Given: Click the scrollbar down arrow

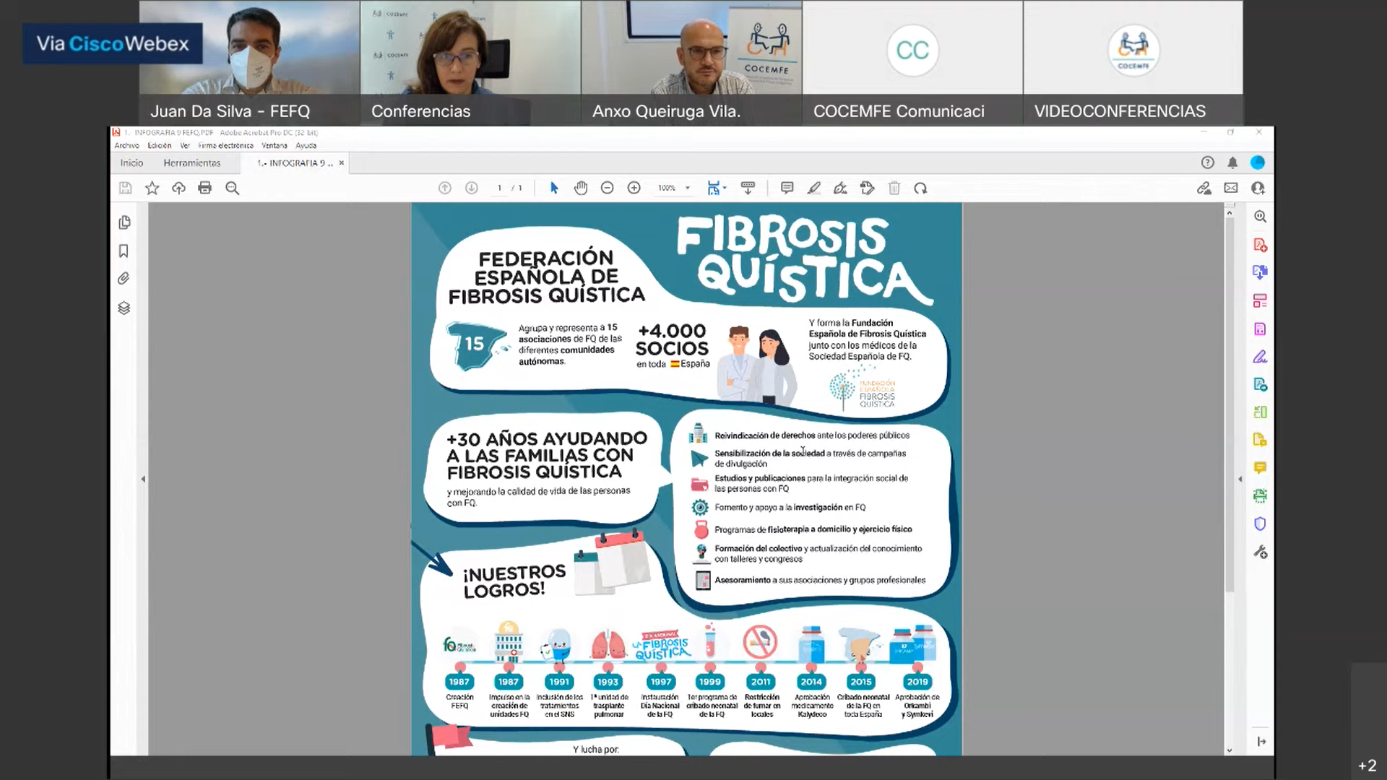Looking at the screenshot, I should (1230, 750).
